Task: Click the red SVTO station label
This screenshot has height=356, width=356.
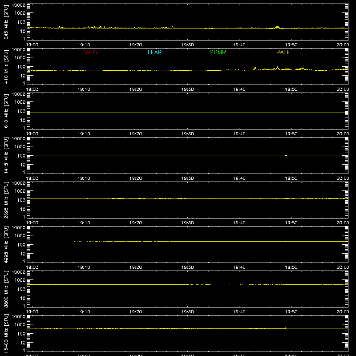Action: 90,52
